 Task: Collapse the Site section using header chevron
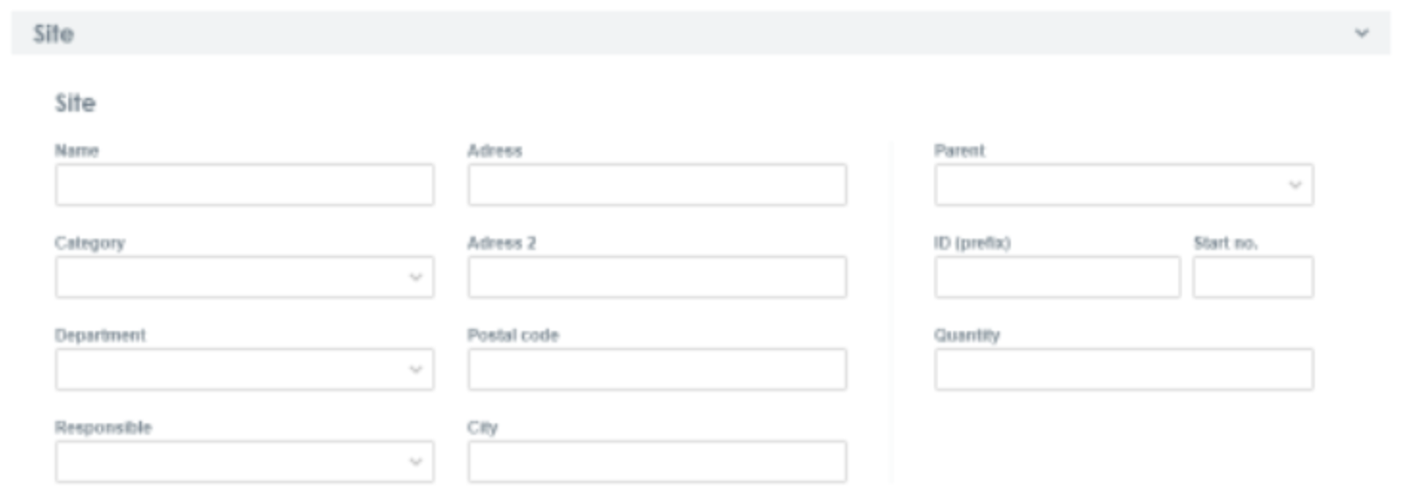[x=1362, y=33]
